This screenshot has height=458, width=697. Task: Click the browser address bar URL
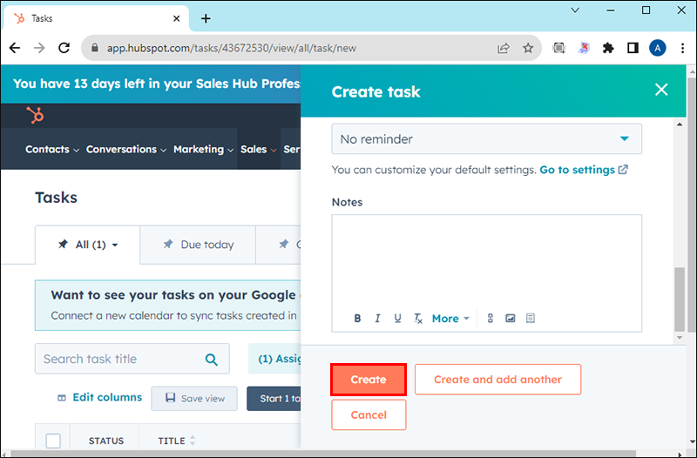point(231,48)
